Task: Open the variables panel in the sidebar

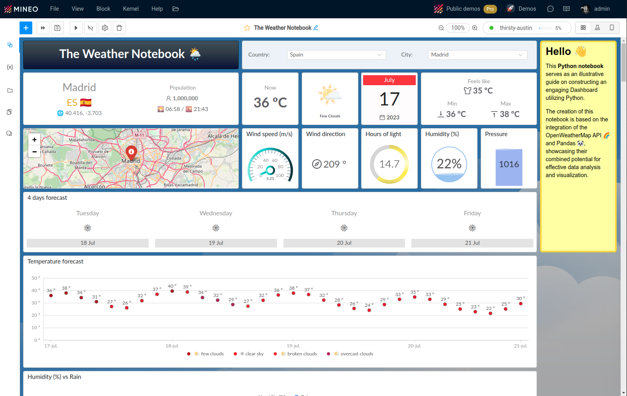Action: coord(10,67)
